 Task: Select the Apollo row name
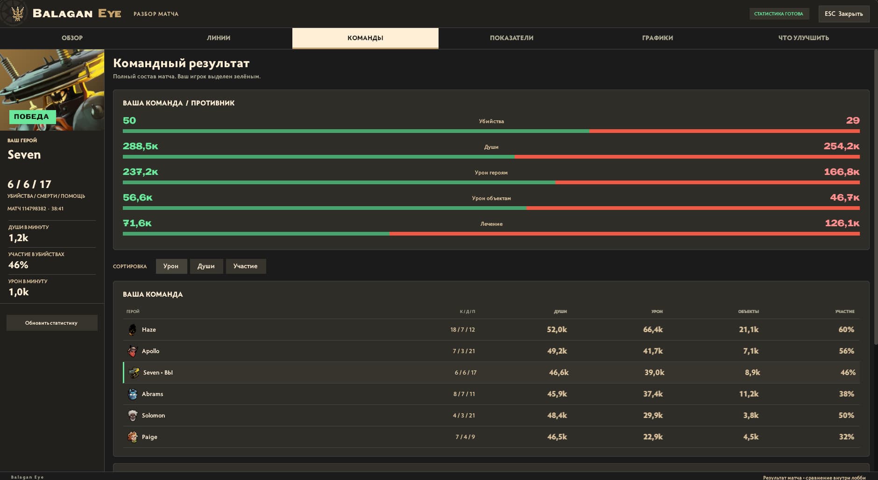[x=150, y=351]
